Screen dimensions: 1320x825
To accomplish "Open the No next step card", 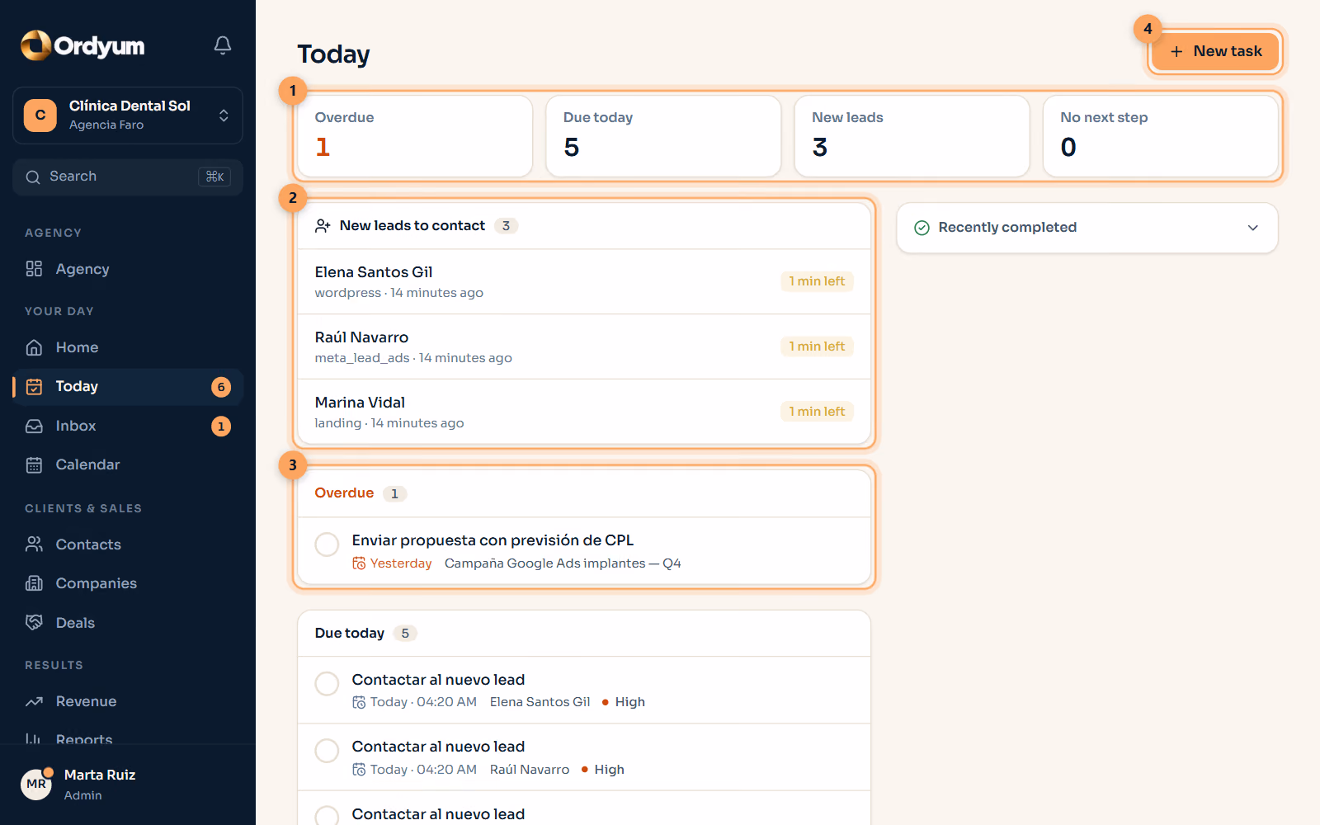I will [x=1160, y=136].
